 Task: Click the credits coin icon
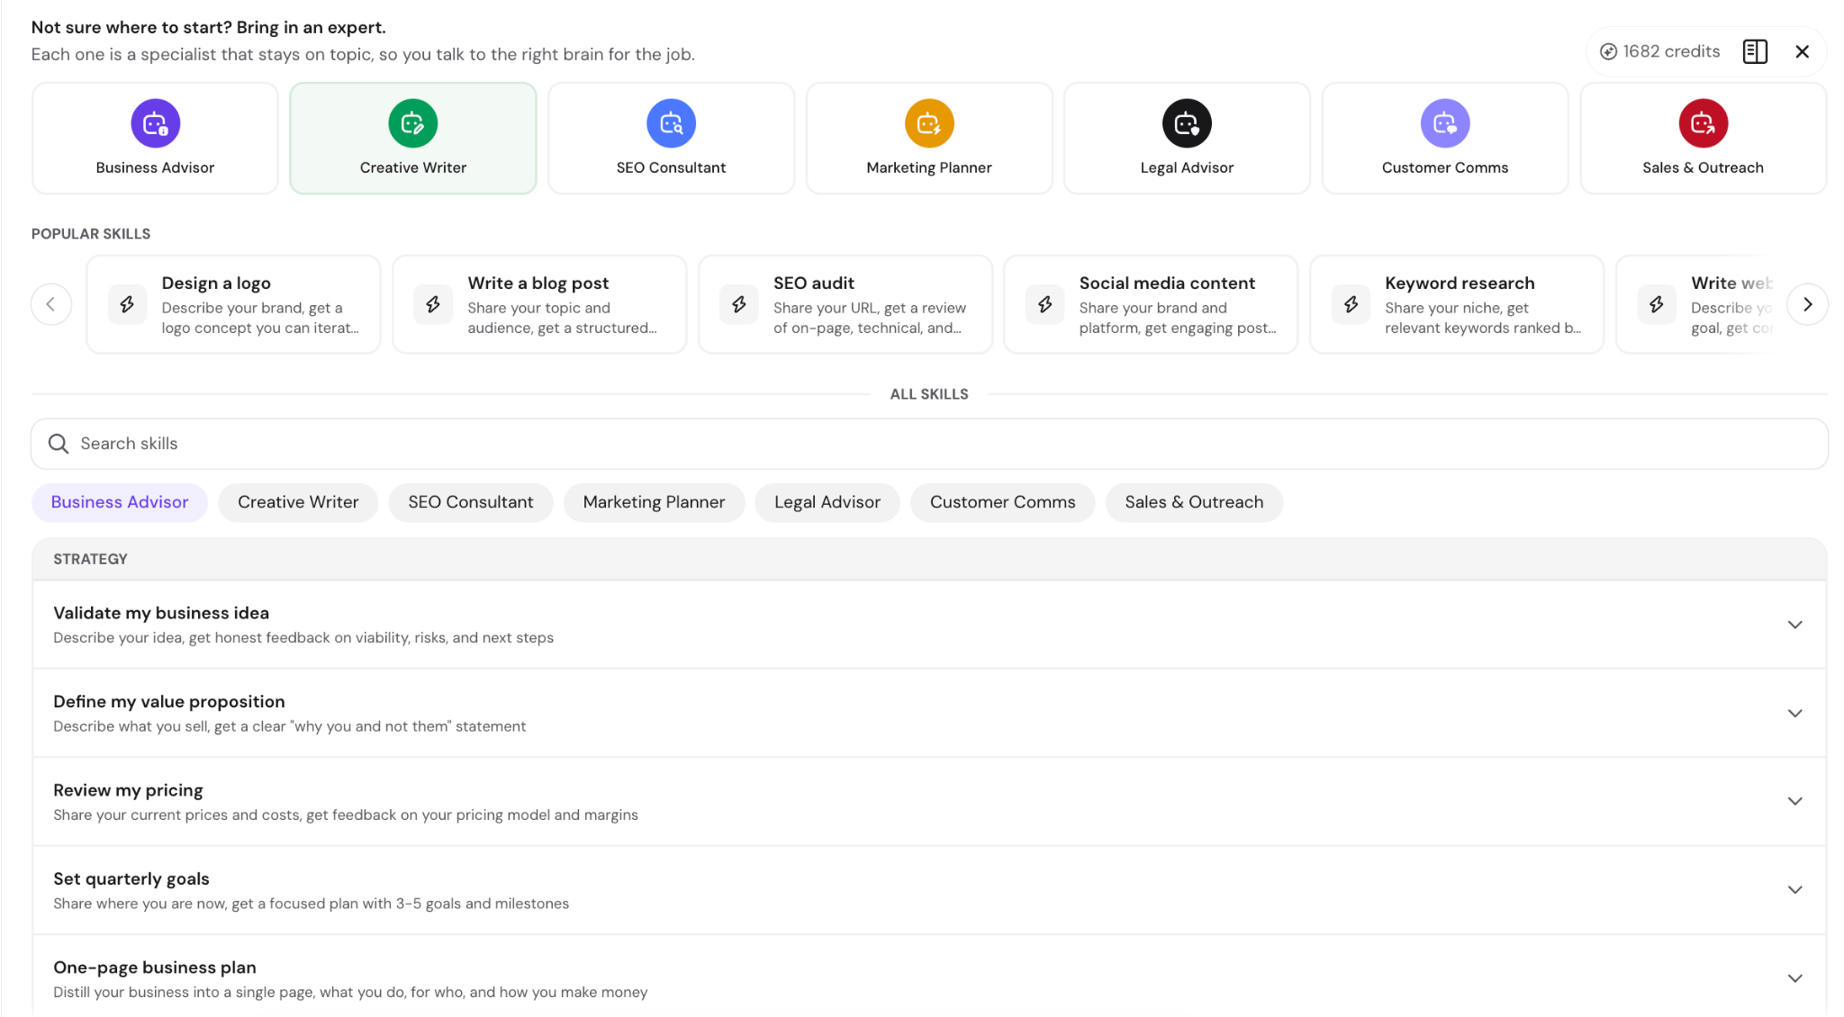pos(1608,51)
